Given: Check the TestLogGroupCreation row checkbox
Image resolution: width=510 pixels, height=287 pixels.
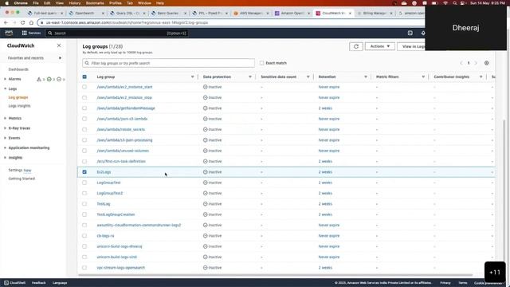Looking at the screenshot, I should 84,214.
